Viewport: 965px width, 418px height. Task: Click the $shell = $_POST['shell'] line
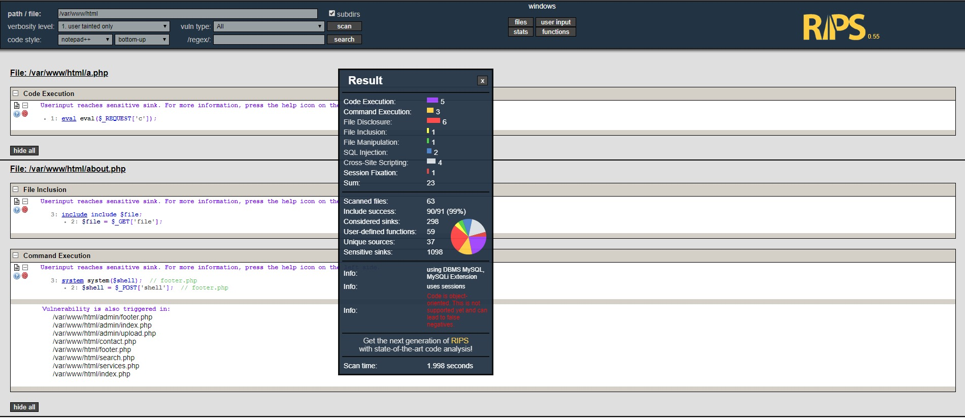click(127, 287)
